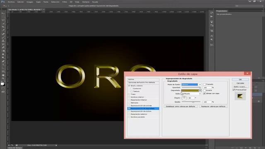The height and width of the screenshot is (149, 265).
Task: Open the Archivo menu
Action: coord(11,2)
